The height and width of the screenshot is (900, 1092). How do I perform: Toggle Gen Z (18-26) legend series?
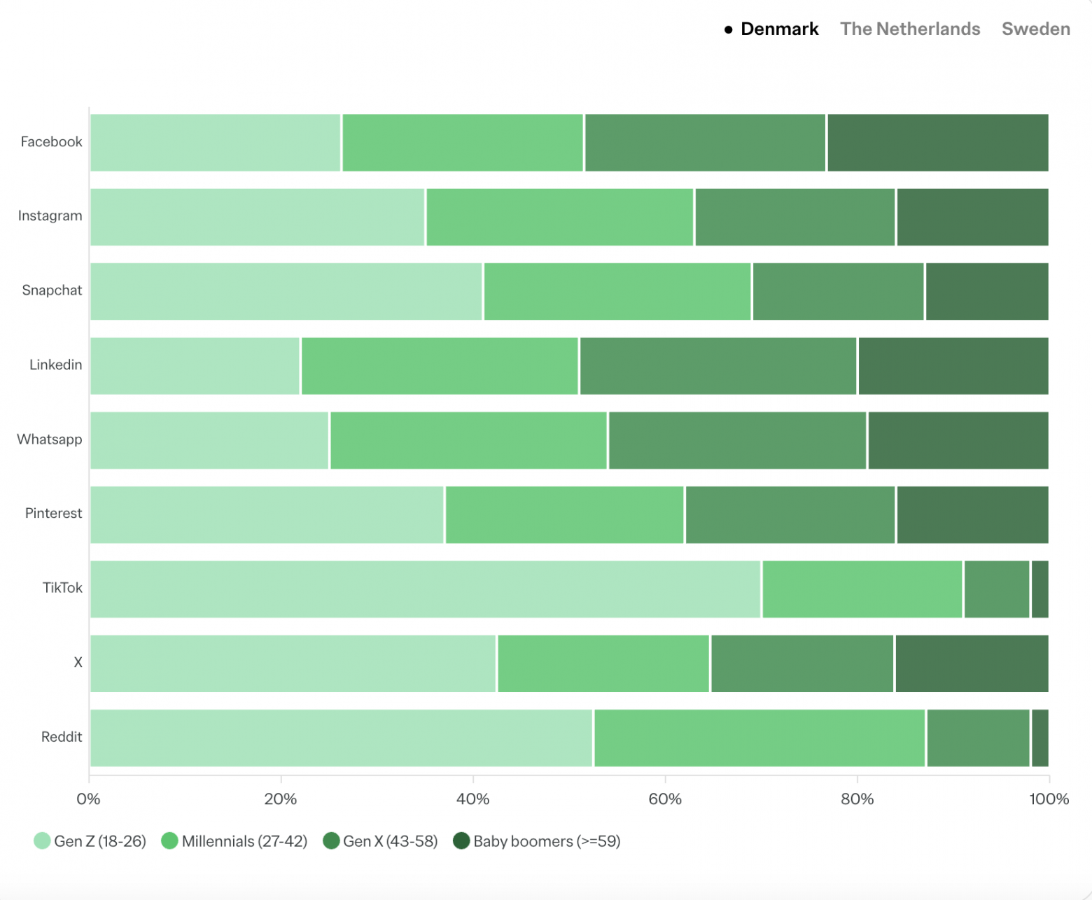[x=100, y=841]
